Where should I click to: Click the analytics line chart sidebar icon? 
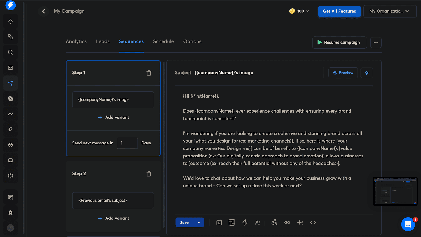pyautogui.click(x=11, y=114)
